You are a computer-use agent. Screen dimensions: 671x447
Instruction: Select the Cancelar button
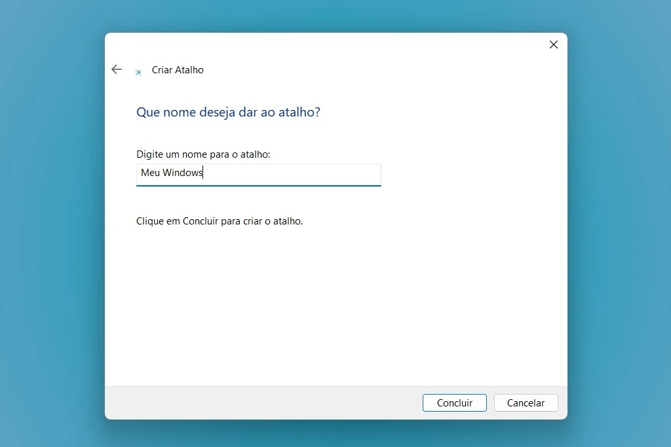[x=526, y=402]
